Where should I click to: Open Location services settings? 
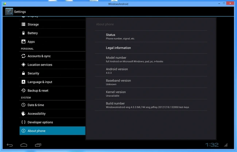point(53,65)
